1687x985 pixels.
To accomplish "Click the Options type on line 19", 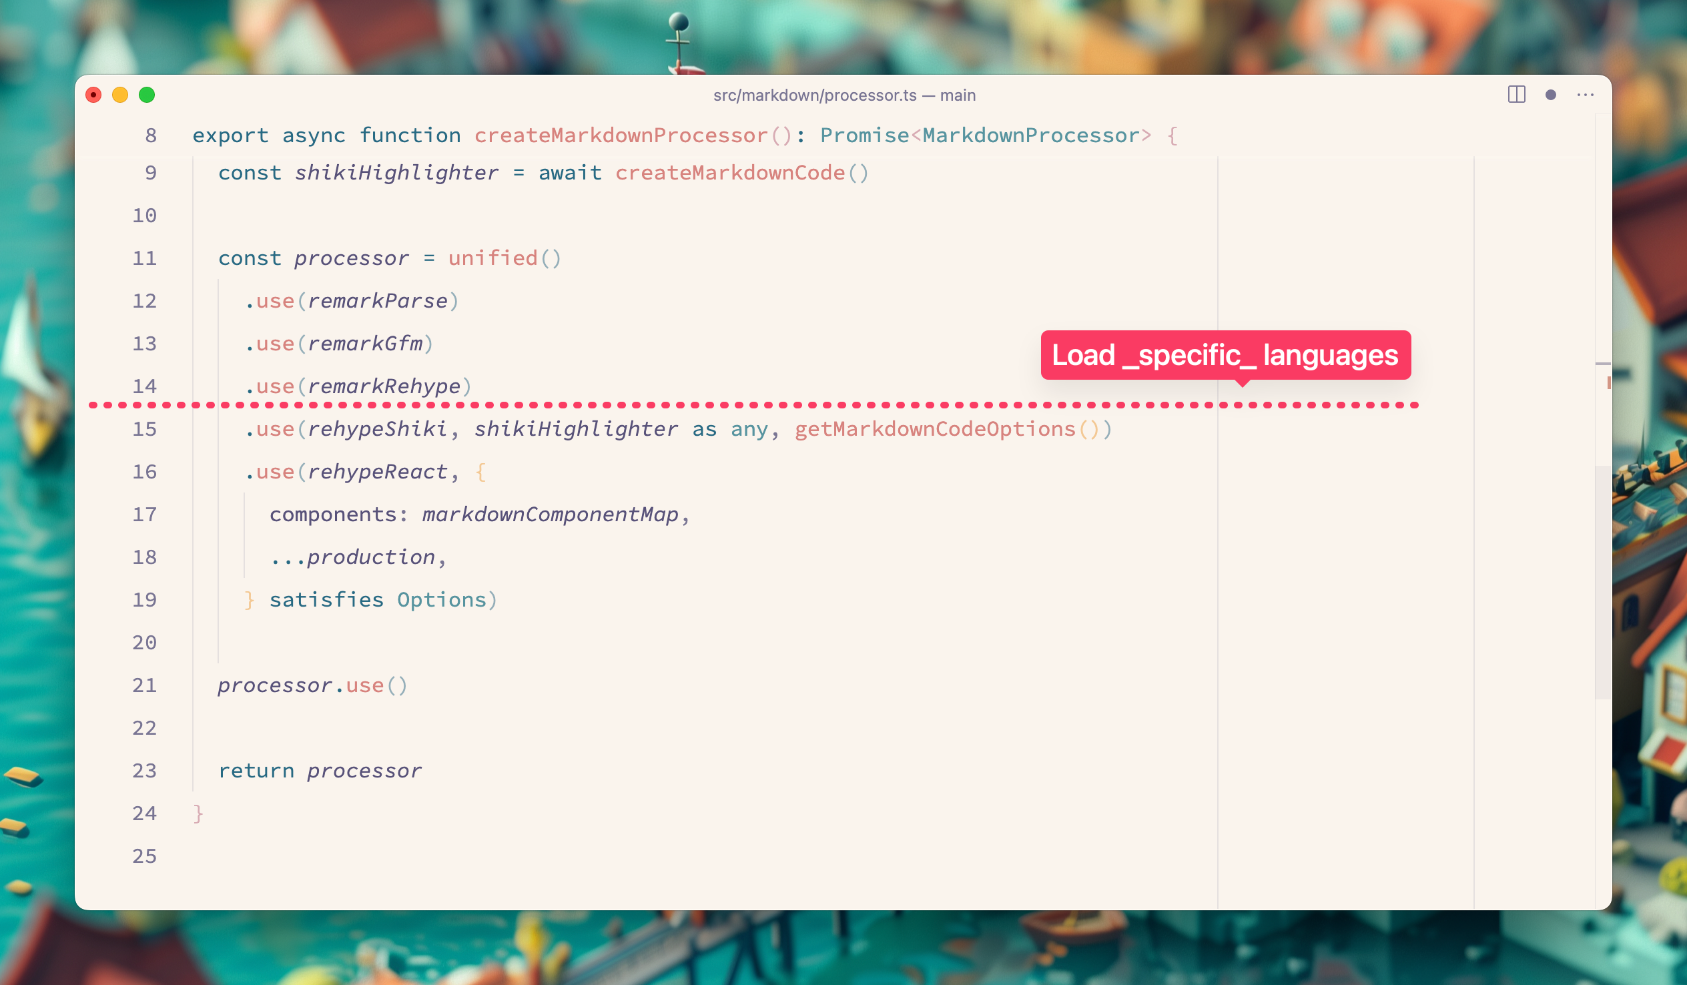I will pyautogui.click(x=442, y=601).
